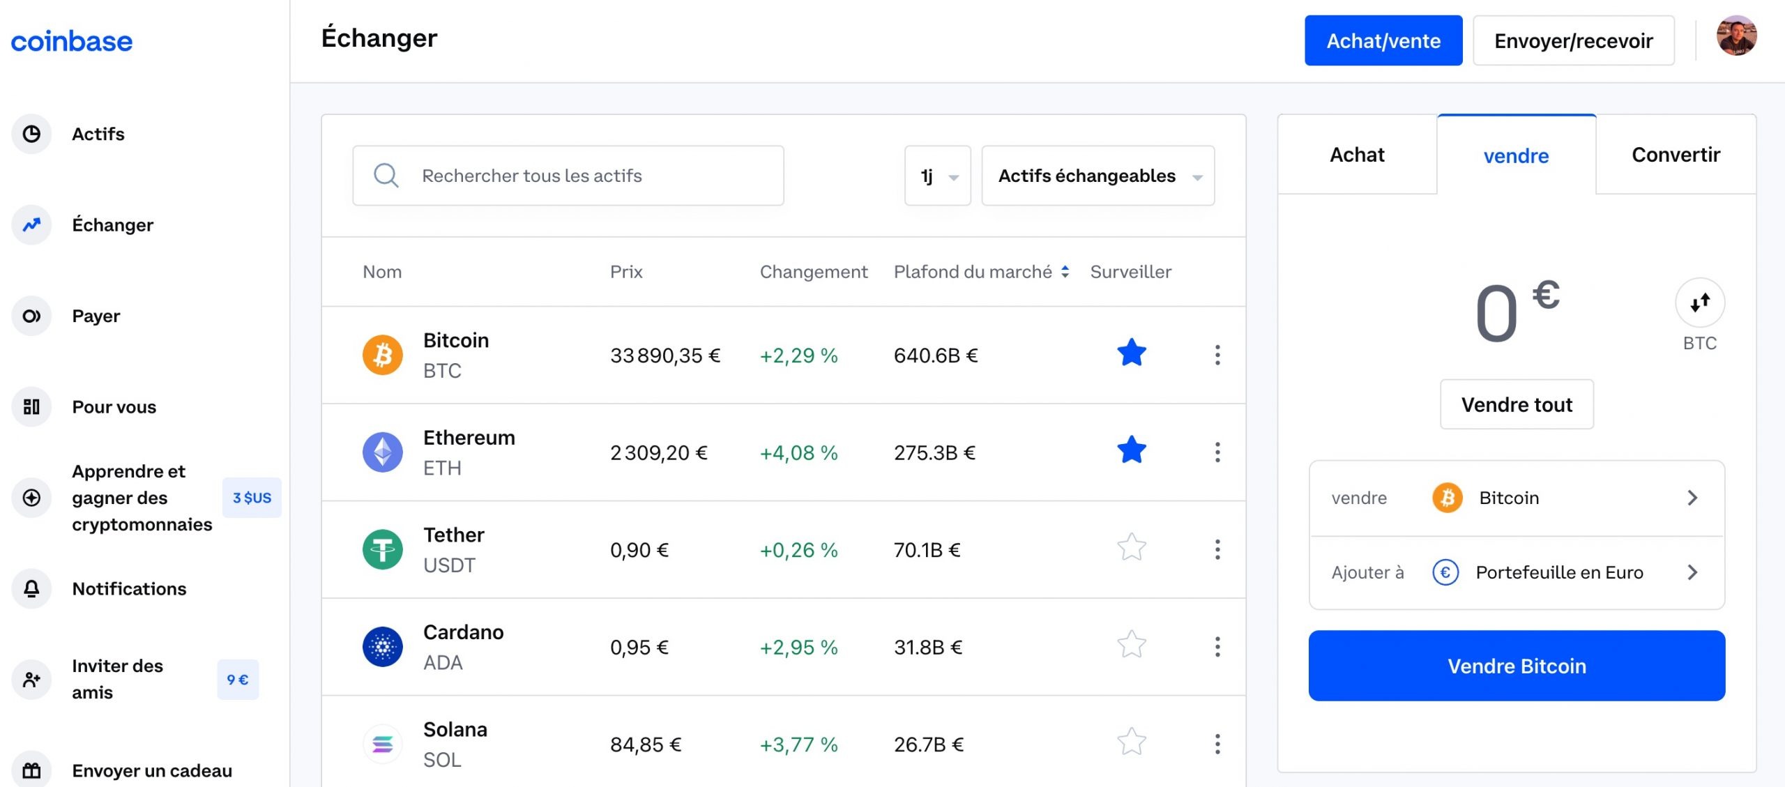Open more options for Bitcoin row
Viewport: 1785px width, 787px height.
1217,355
